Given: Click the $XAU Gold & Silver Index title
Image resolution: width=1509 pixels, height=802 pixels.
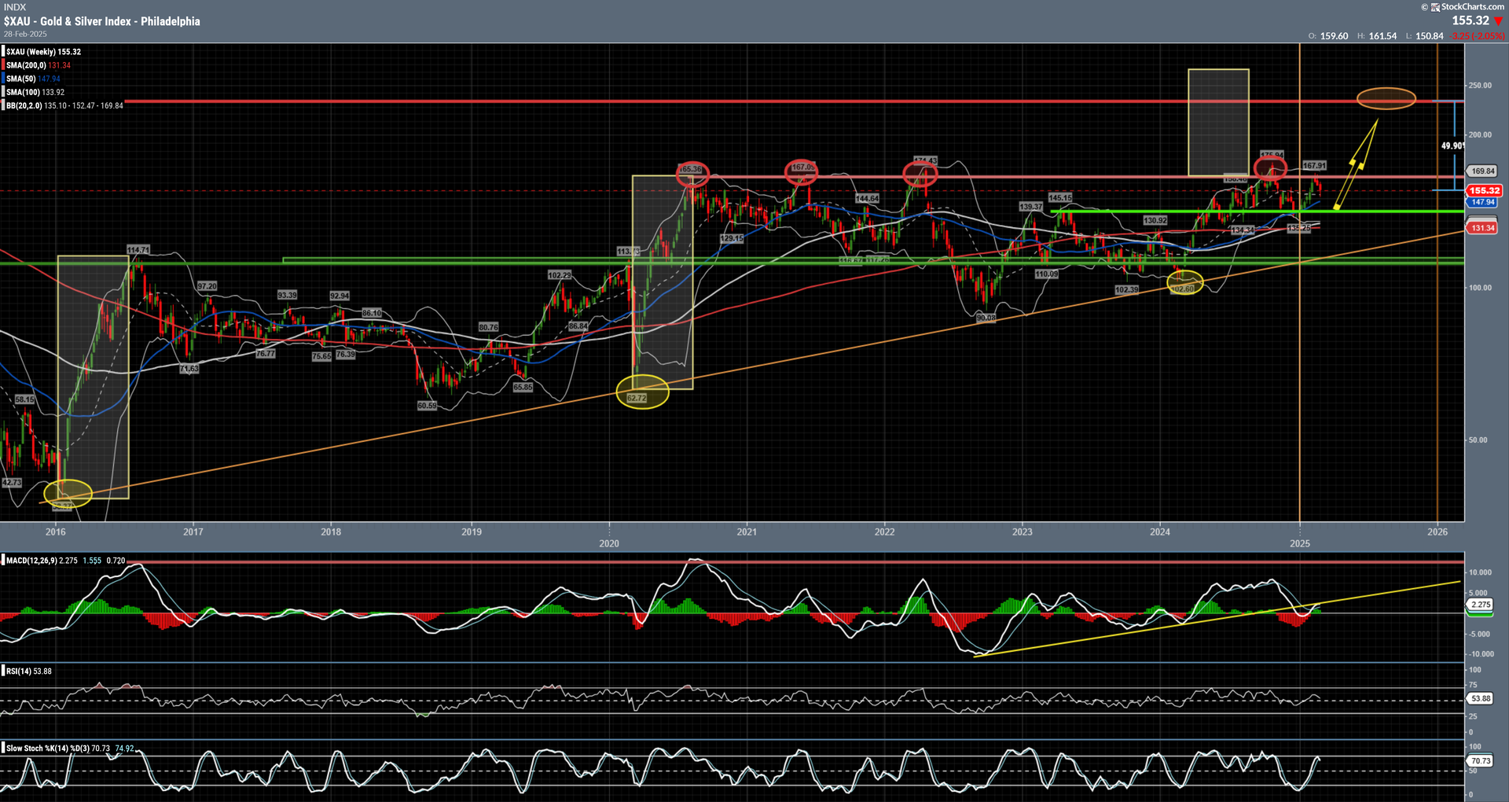Looking at the screenshot, I should coord(102,21).
